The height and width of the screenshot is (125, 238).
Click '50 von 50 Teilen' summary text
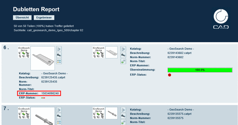44,26
